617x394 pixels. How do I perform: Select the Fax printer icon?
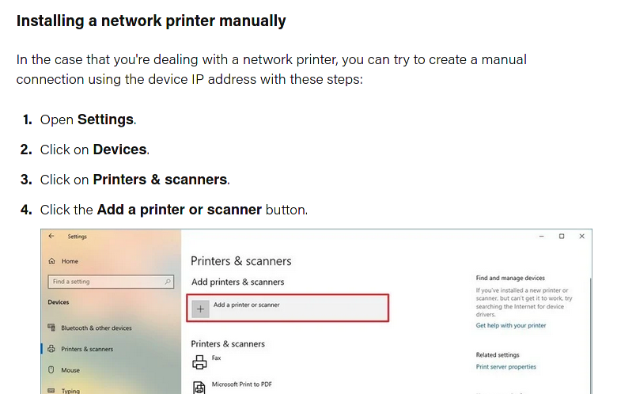(199, 362)
